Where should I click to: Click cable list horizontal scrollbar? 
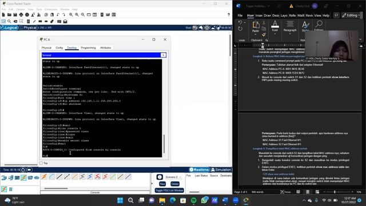56,188
